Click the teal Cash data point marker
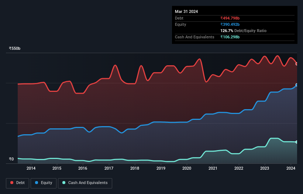Image resolution: width=303 pixels, height=194 pixels. coord(297,142)
